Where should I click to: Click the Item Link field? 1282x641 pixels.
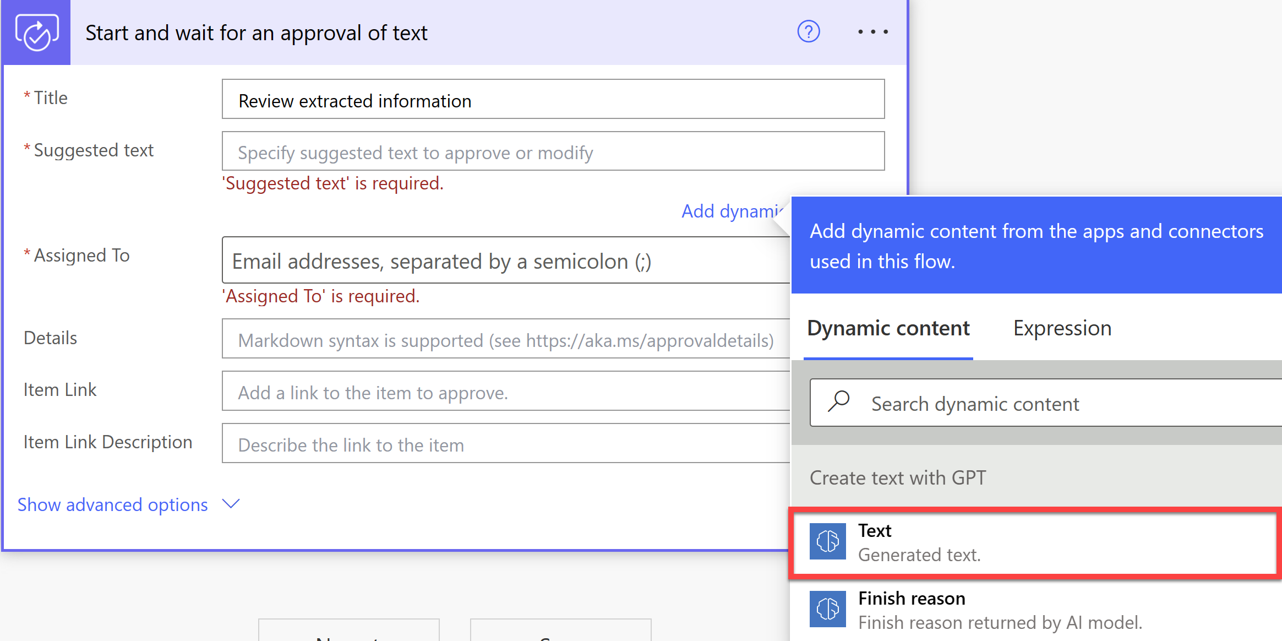[506, 391]
